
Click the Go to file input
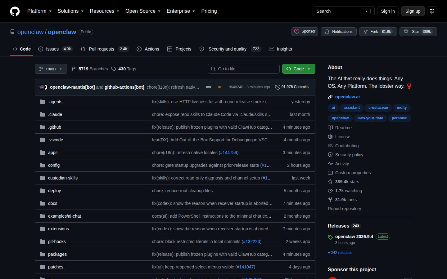tap(244, 69)
